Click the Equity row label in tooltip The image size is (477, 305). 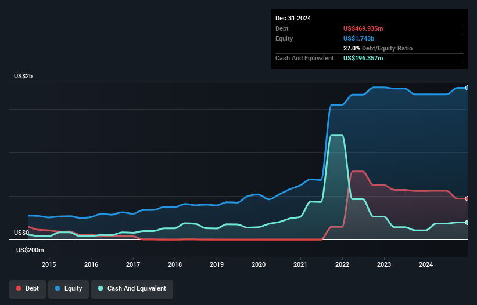pyautogui.click(x=284, y=38)
